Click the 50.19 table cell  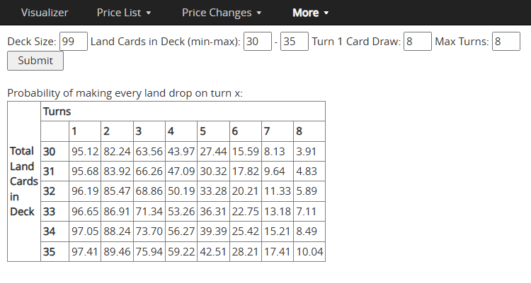click(180, 191)
